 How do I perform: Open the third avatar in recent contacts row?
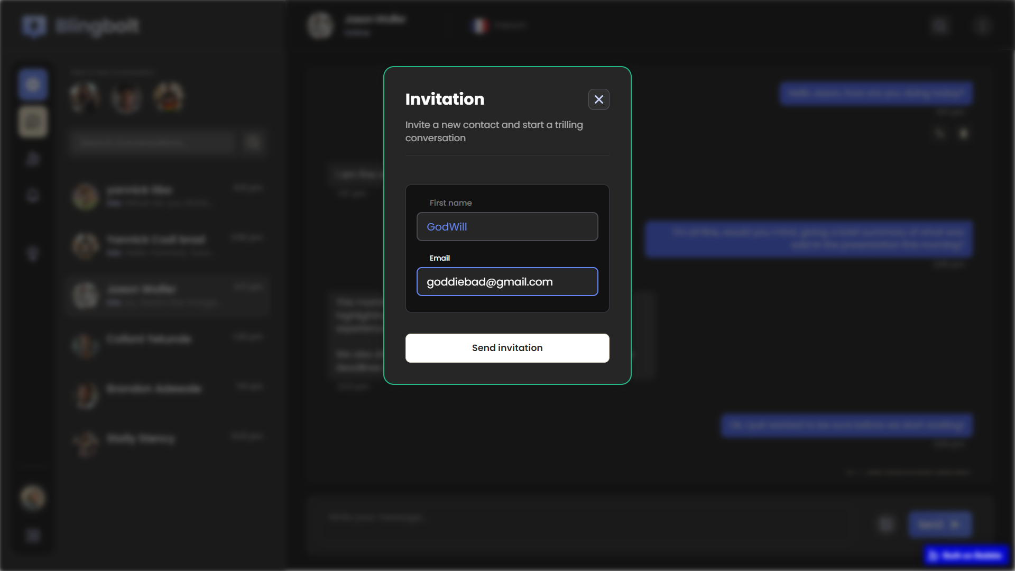coord(169,97)
